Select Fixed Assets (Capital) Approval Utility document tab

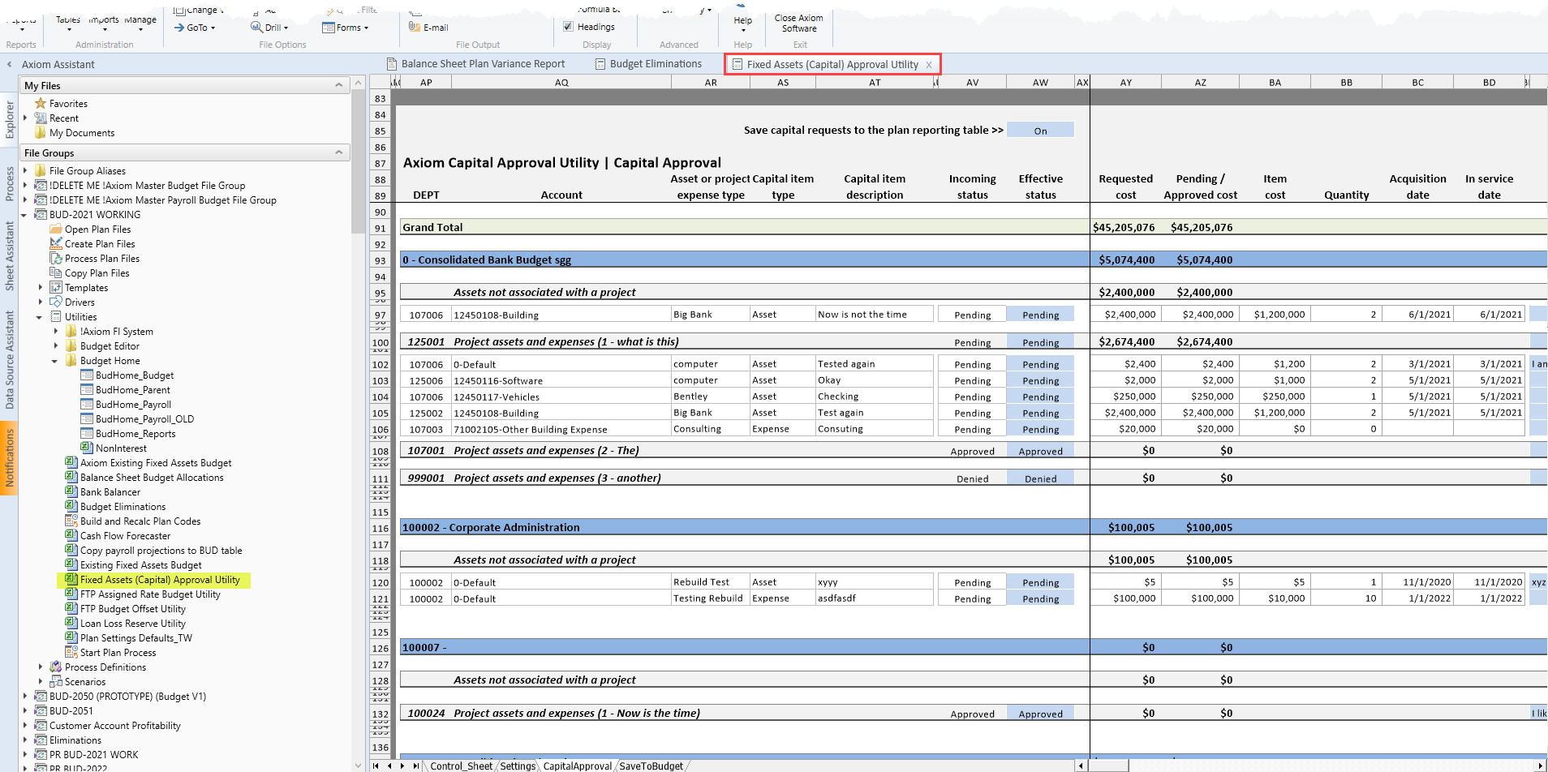pyautogui.click(x=832, y=65)
